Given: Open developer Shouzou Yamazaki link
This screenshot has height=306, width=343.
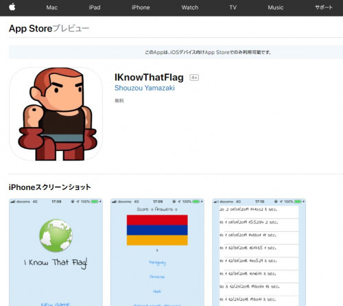Looking at the screenshot, I should (x=145, y=88).
